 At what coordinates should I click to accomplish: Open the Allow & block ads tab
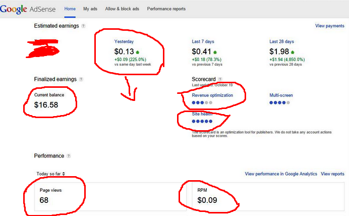coord(122,9)
